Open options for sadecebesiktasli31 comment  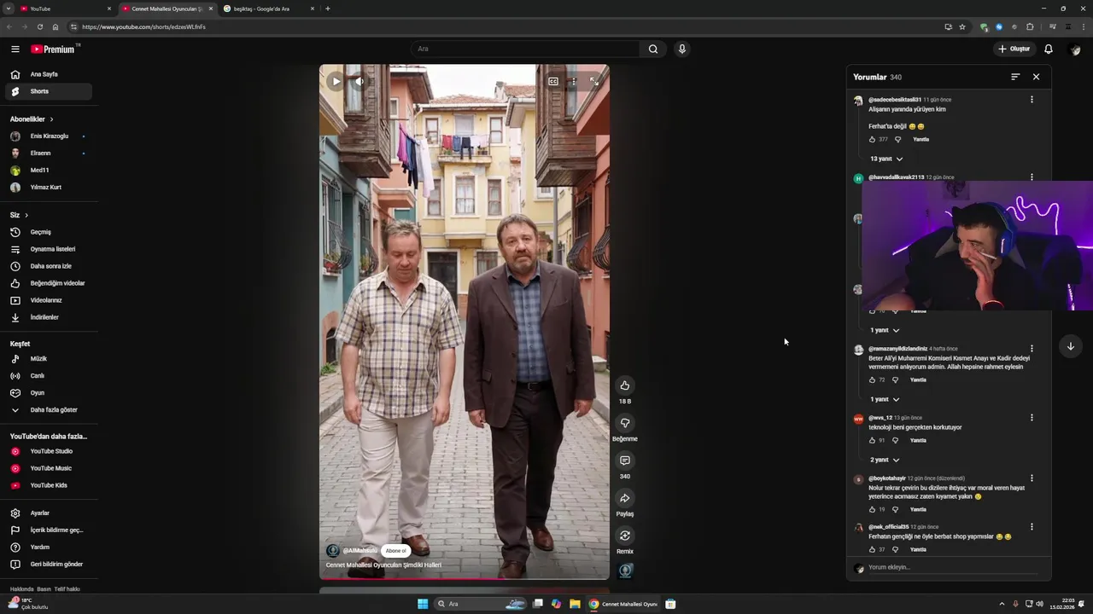coord(1032,100)
